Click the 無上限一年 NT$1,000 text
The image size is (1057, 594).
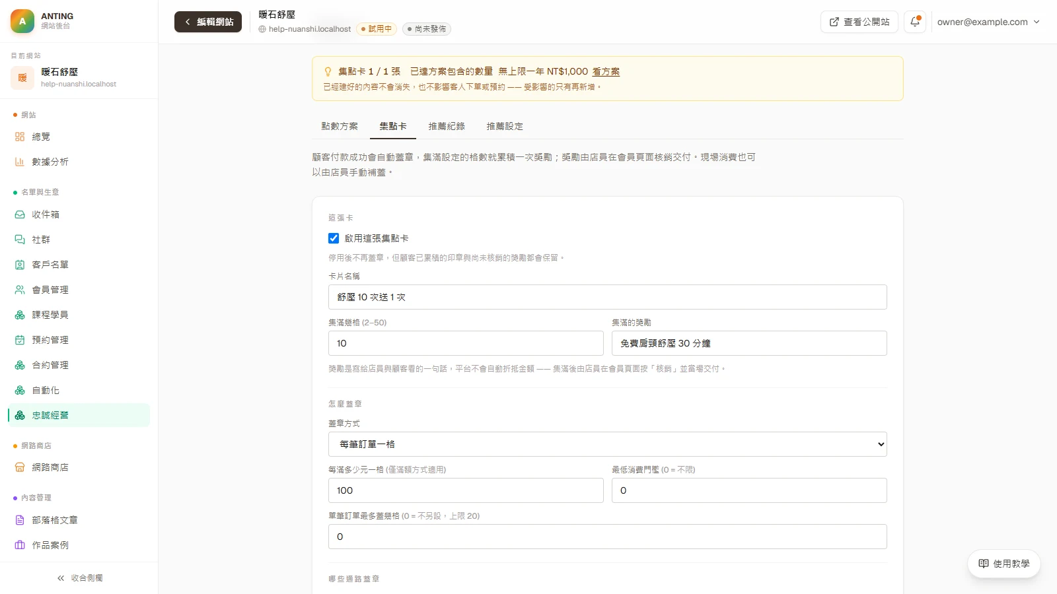point(543,71)
